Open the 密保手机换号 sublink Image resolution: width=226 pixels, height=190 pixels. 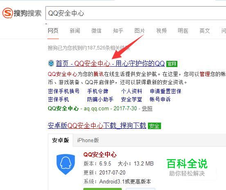[x=64, y=91]
